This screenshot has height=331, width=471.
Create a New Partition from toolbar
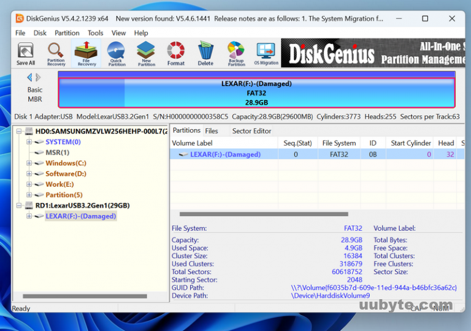[x=146, y=53]
